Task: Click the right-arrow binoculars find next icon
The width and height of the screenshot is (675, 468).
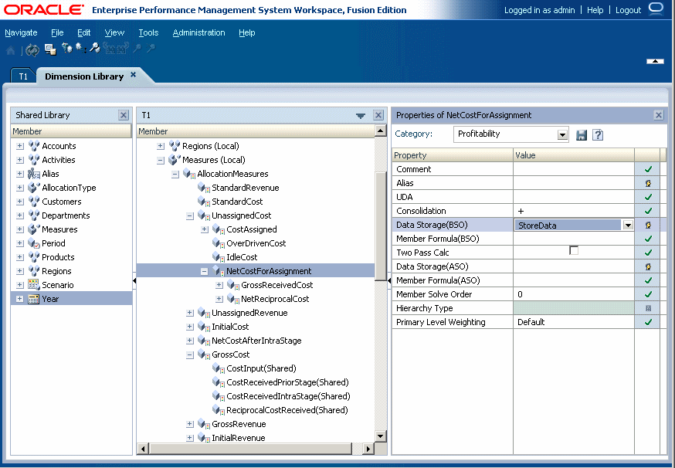Action: (123, 48)
